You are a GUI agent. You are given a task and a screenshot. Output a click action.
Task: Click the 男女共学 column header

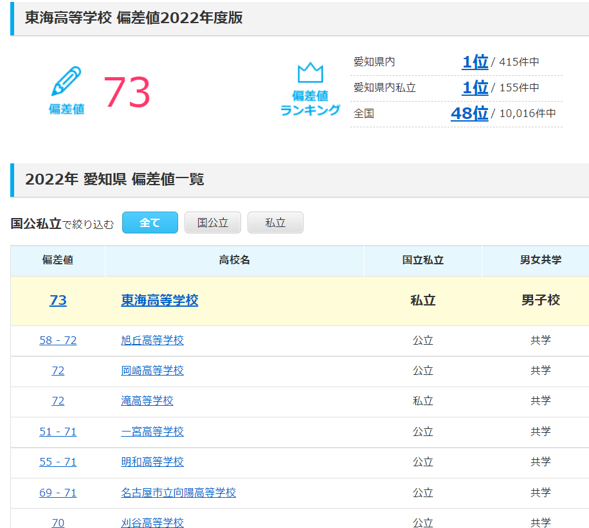coord(541,260)
